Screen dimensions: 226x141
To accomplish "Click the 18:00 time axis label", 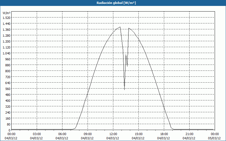I will [164, 134].
